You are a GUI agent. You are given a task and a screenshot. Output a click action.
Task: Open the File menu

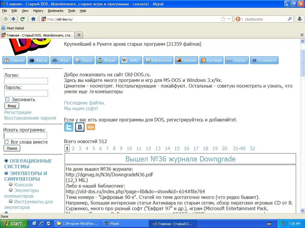coord(4,11)
